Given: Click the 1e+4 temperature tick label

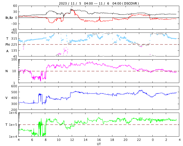Looking at the screenshot, I should point(13,137).
